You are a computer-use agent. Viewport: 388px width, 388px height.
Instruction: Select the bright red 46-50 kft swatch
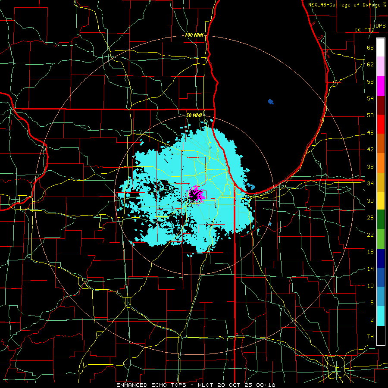(381, 124)
